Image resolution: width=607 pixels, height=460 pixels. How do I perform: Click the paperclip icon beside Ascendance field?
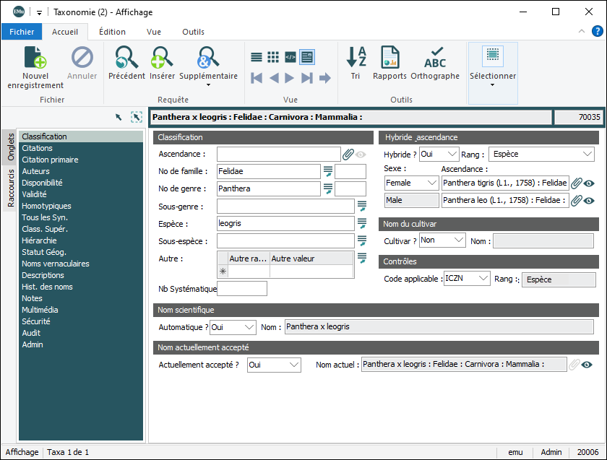[x=348, y=154]
